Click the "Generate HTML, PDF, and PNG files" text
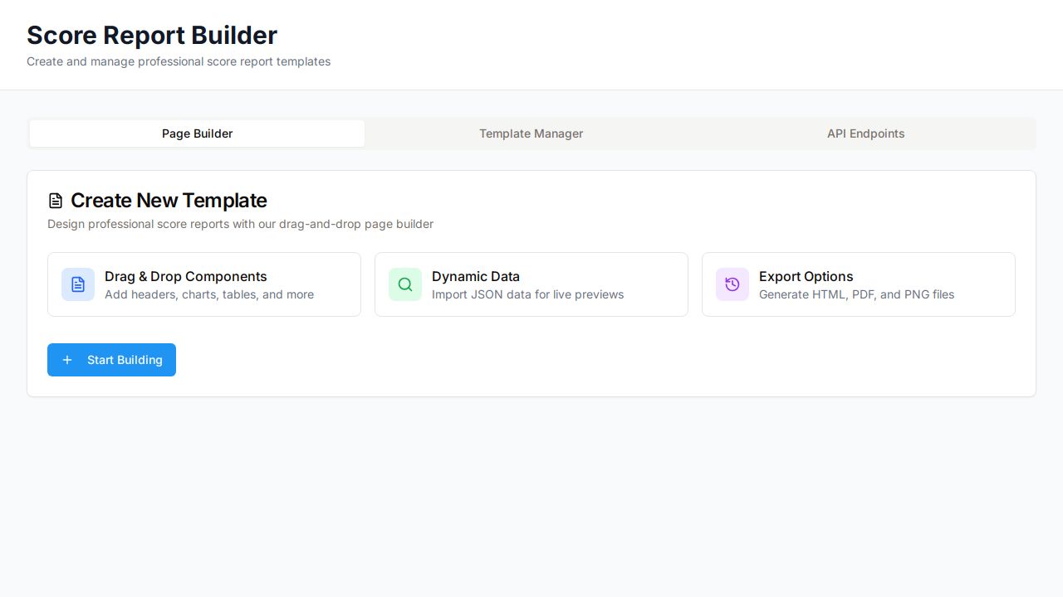The width and height of the screenshot is (1063, 597). [856, 294]
